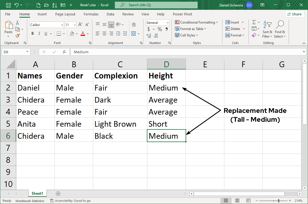Expand the General number format dropdown
This screenshot has height=204, width=308.
coord(168,23)
